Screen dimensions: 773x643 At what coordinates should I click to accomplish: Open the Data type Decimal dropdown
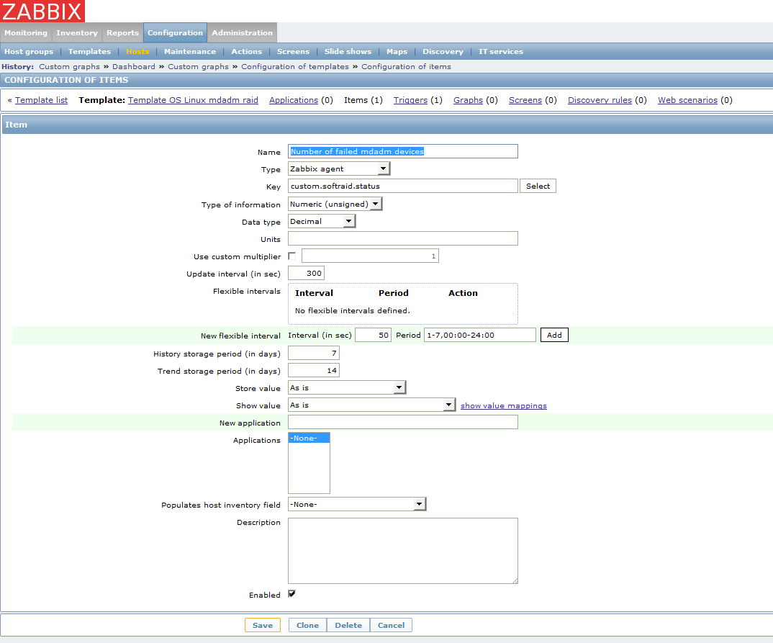click(x=322, y=221)
